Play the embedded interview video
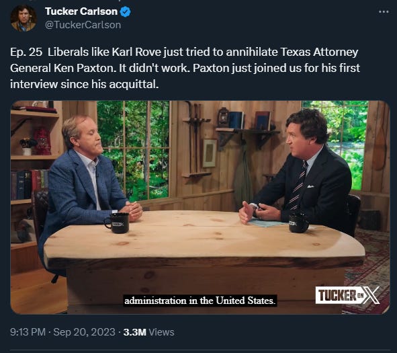Screen dimensions: 397x353 tap(200, 207)
